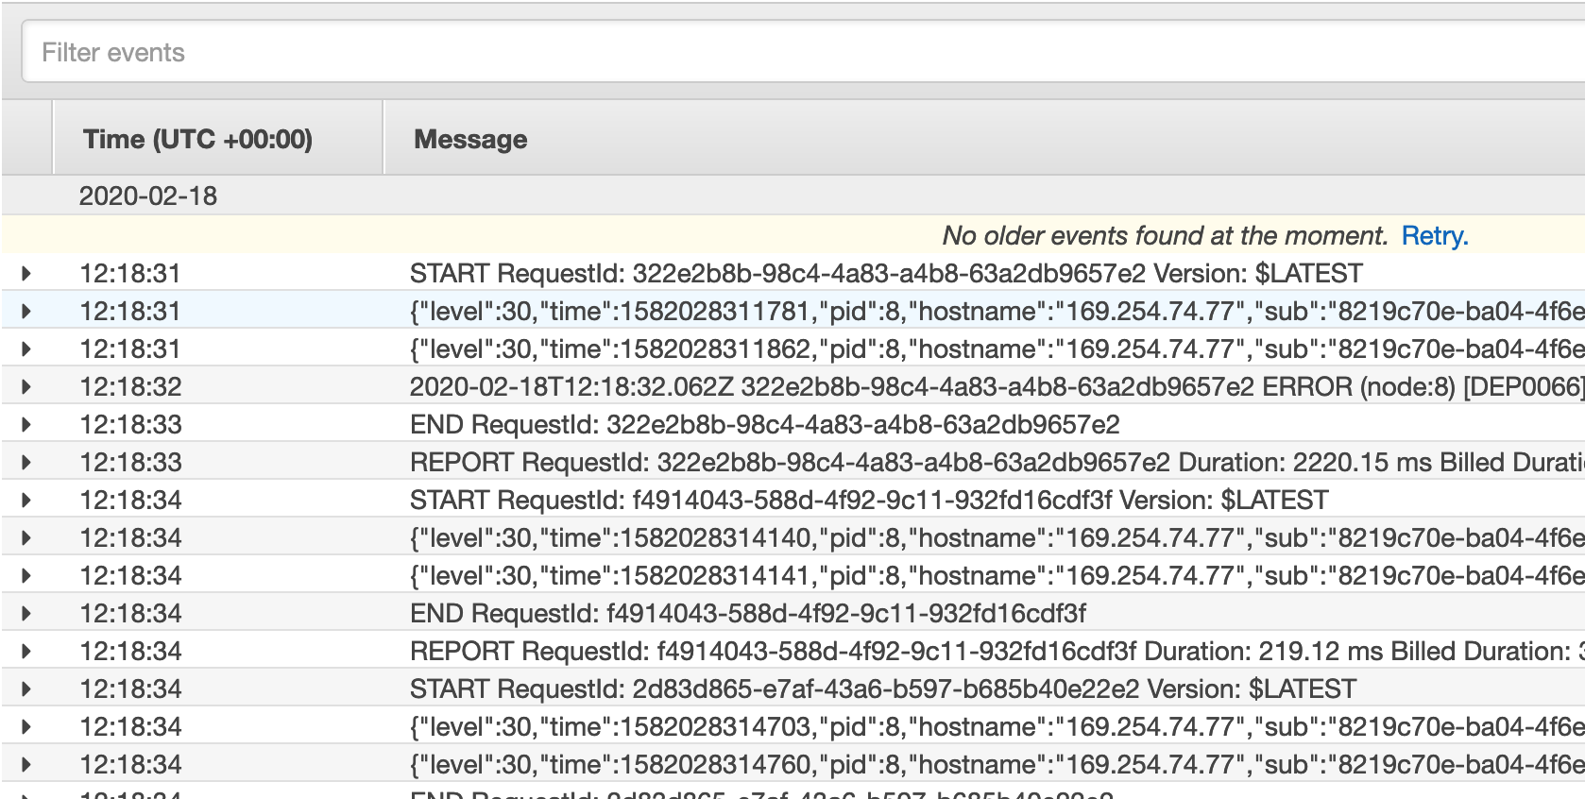1585x799 pixels.
Task: Expand the START RequestId f4914043 row
Action: pyautogui.click(x=26, y=501)
